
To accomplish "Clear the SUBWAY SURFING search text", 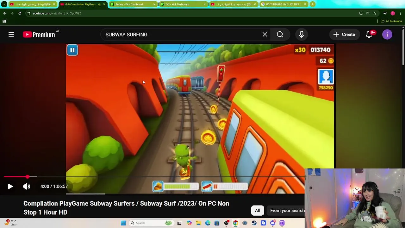I will [x=265, y=35].
